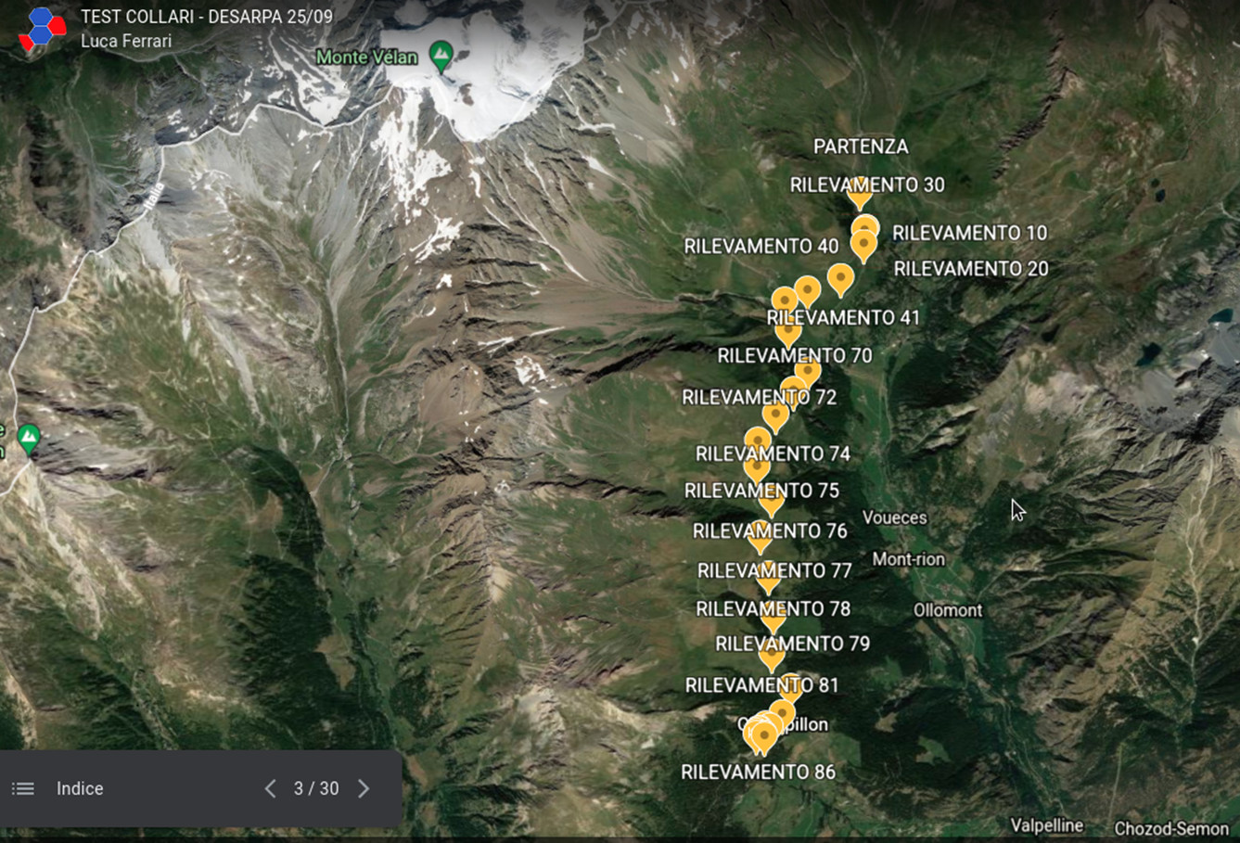
Task: Click the Ollomont place label
Action: [x=948, y=610]
